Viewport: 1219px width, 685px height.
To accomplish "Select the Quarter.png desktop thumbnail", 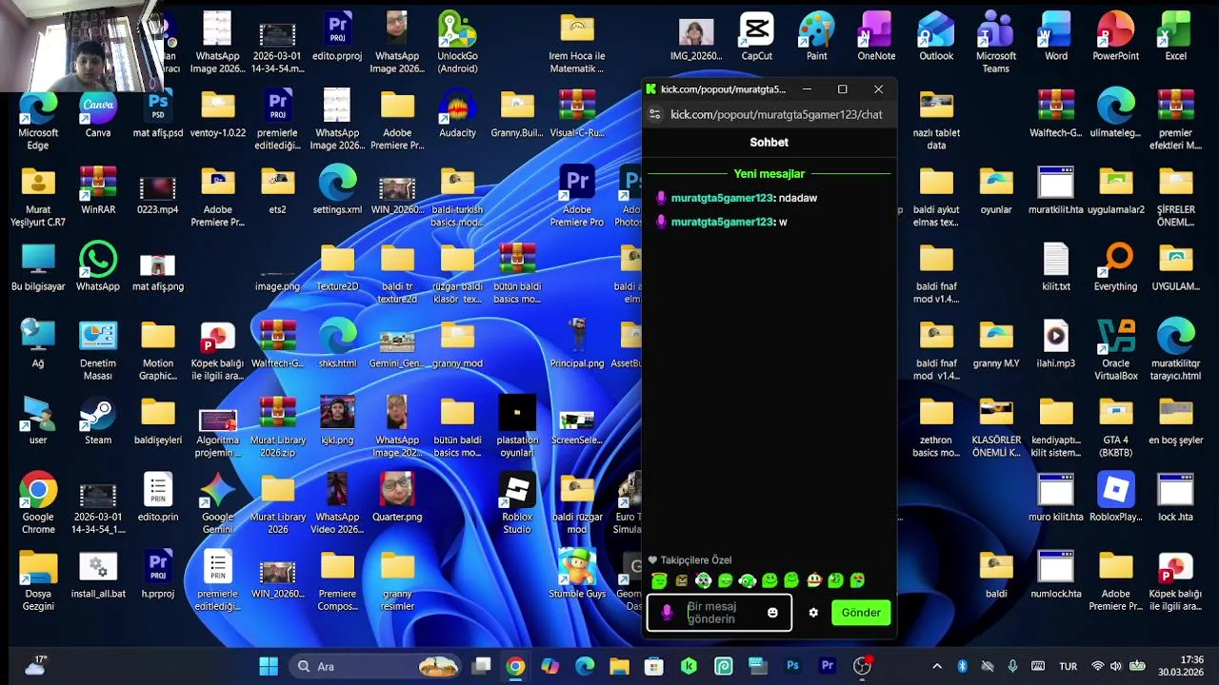I will pyautogui.click(x=397, y=498).
